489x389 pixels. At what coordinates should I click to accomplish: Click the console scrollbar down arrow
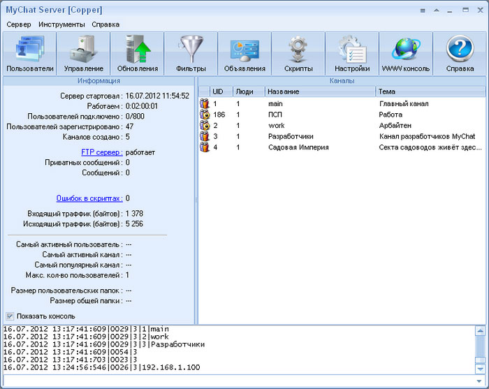point(480,369)
